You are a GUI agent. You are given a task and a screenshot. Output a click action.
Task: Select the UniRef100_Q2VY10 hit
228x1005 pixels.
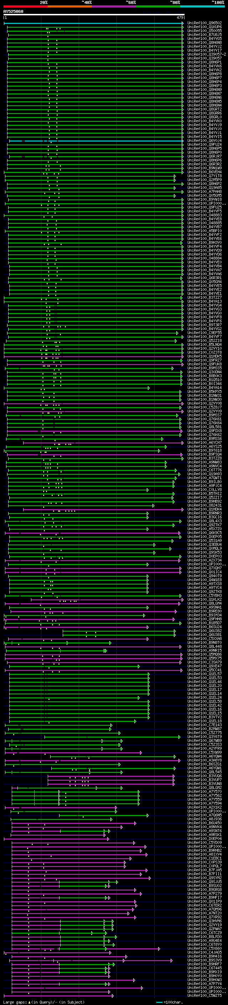coord(204,349)
